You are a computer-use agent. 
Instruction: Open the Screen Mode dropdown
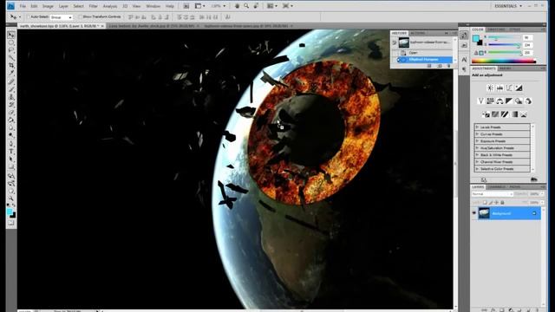287,6
